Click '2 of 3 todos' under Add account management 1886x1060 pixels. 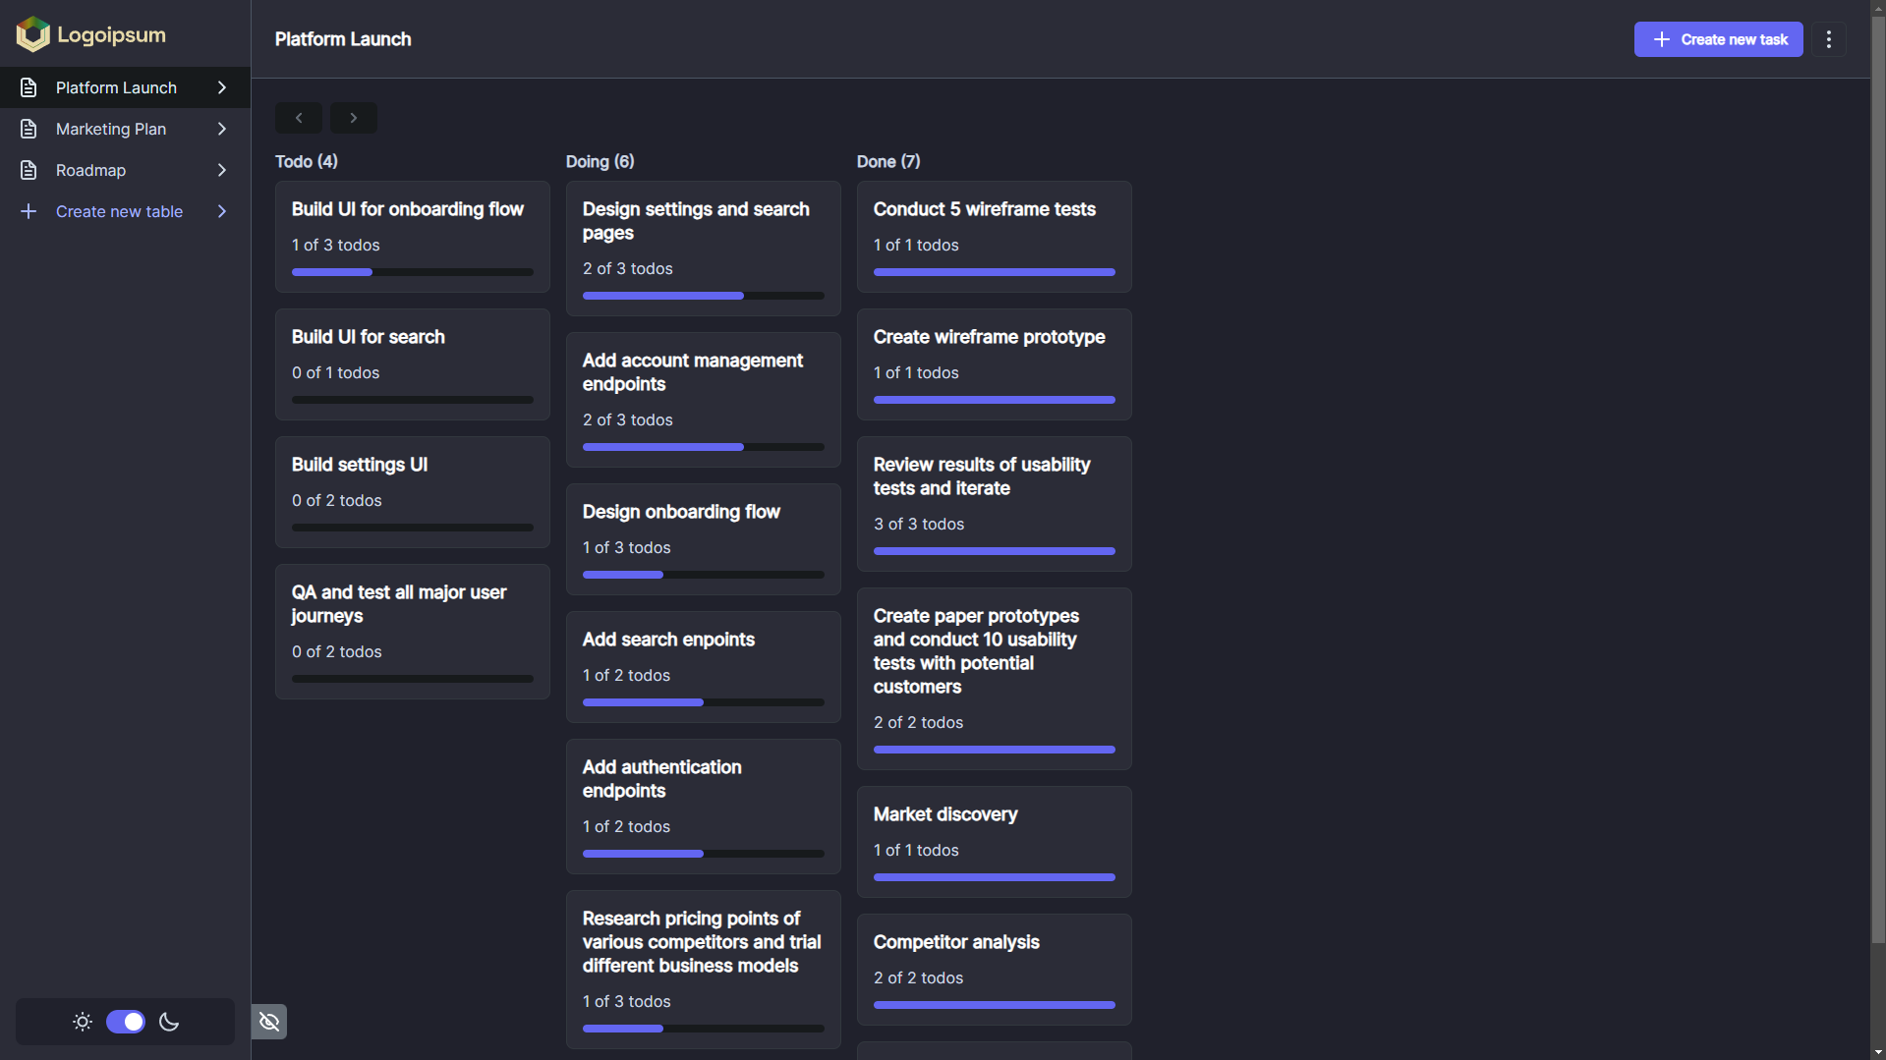click(628, 419)
